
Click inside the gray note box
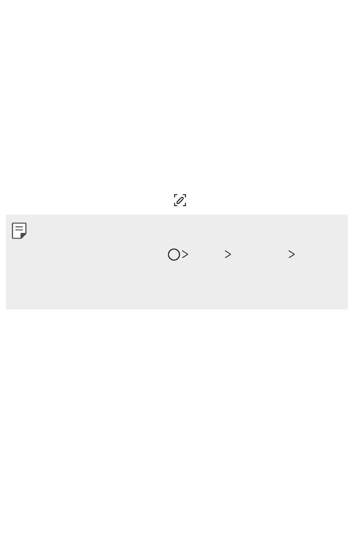[177, 262]
